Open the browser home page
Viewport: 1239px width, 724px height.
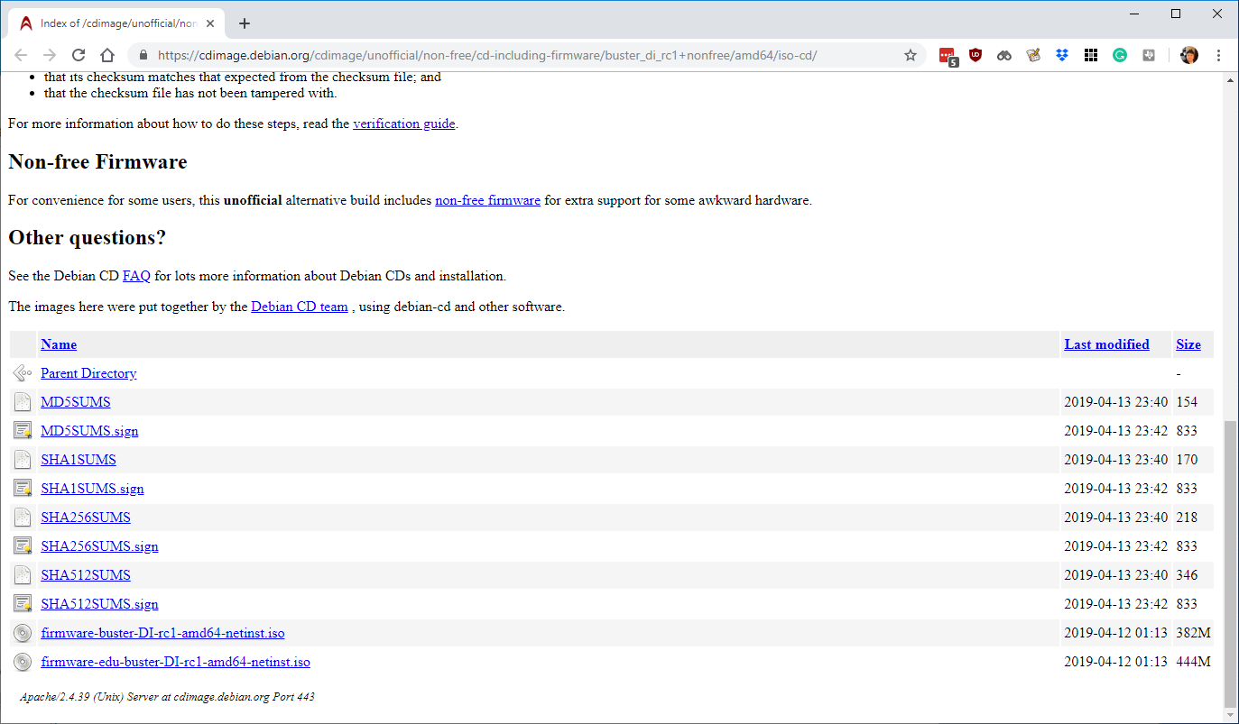coord(107,55)
